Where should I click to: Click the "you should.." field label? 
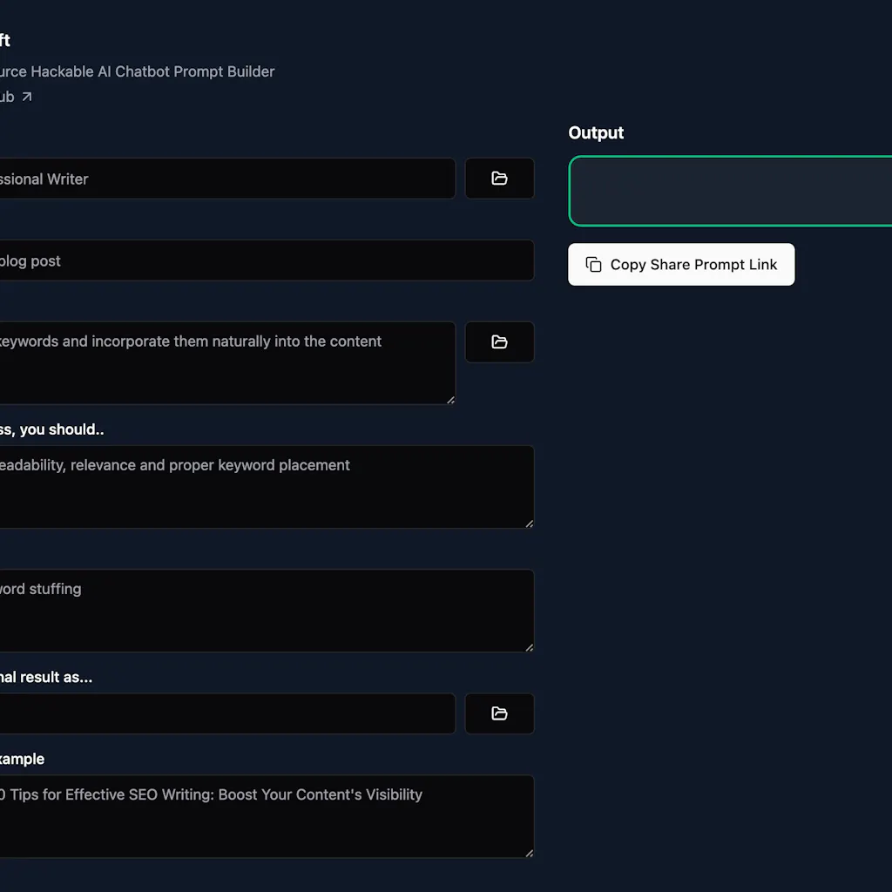click(x=52, y=429)
